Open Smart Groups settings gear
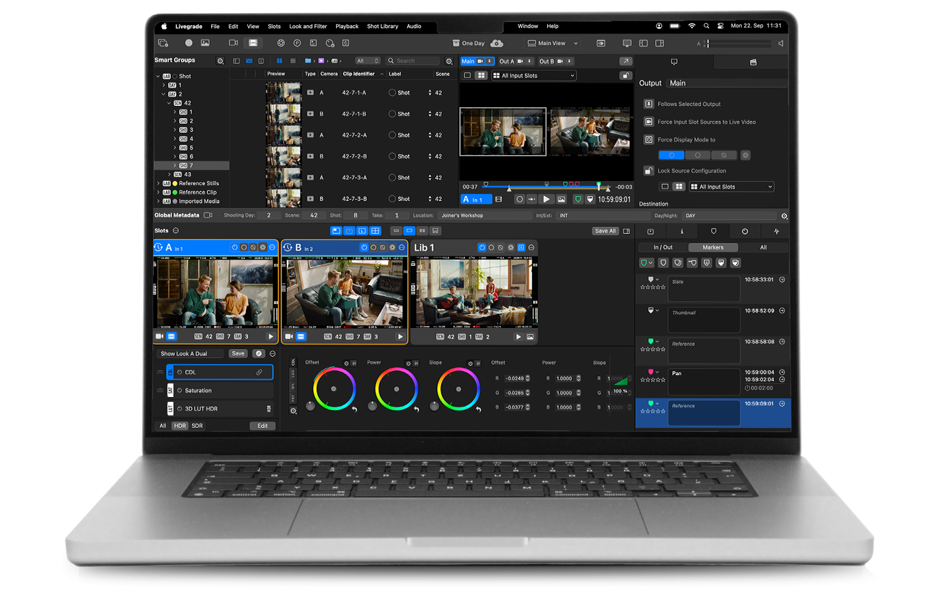This screenshot has width=940, height=615. 220,61
